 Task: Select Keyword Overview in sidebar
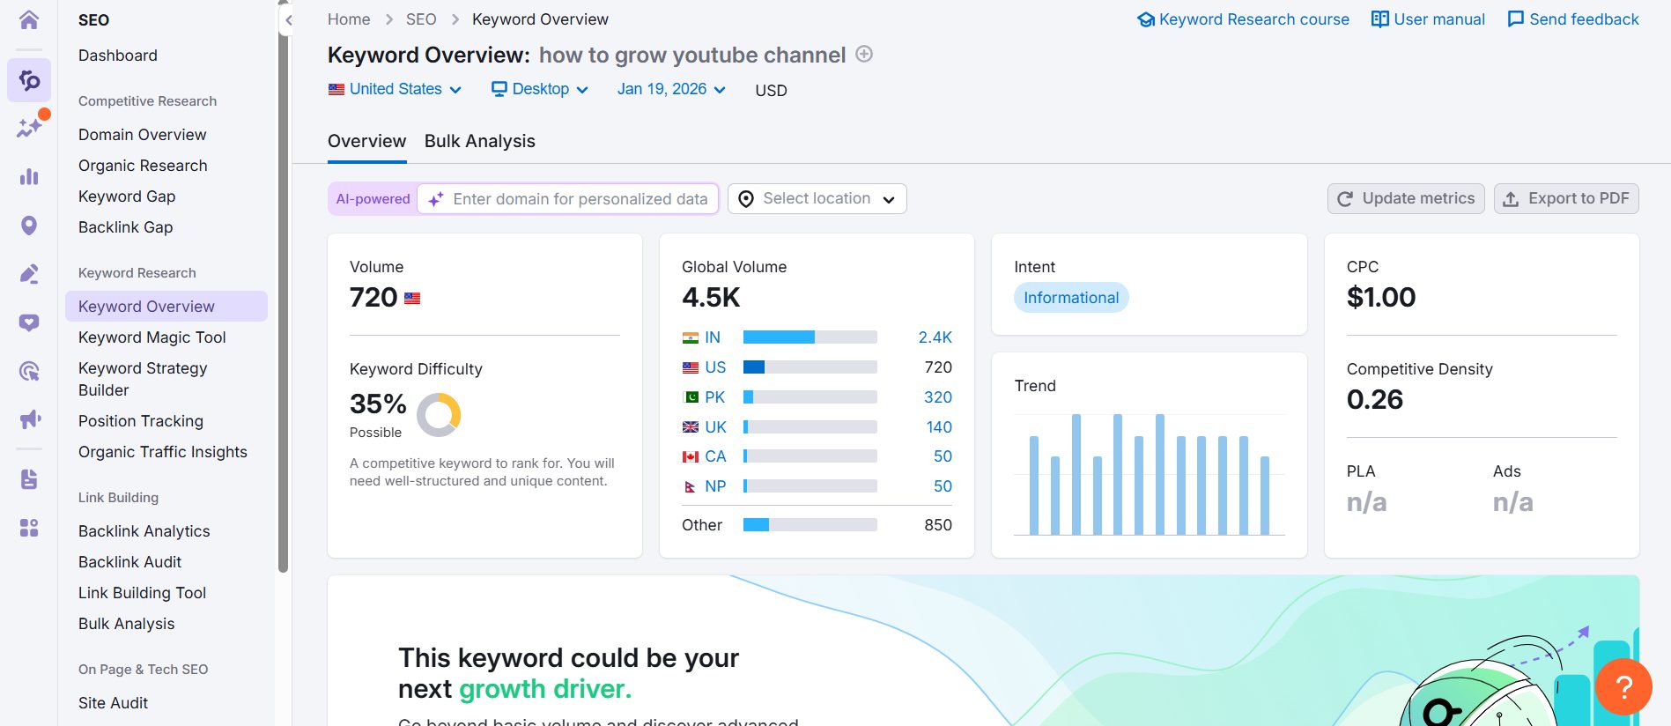pyautogui.click(x=166, y=307)
